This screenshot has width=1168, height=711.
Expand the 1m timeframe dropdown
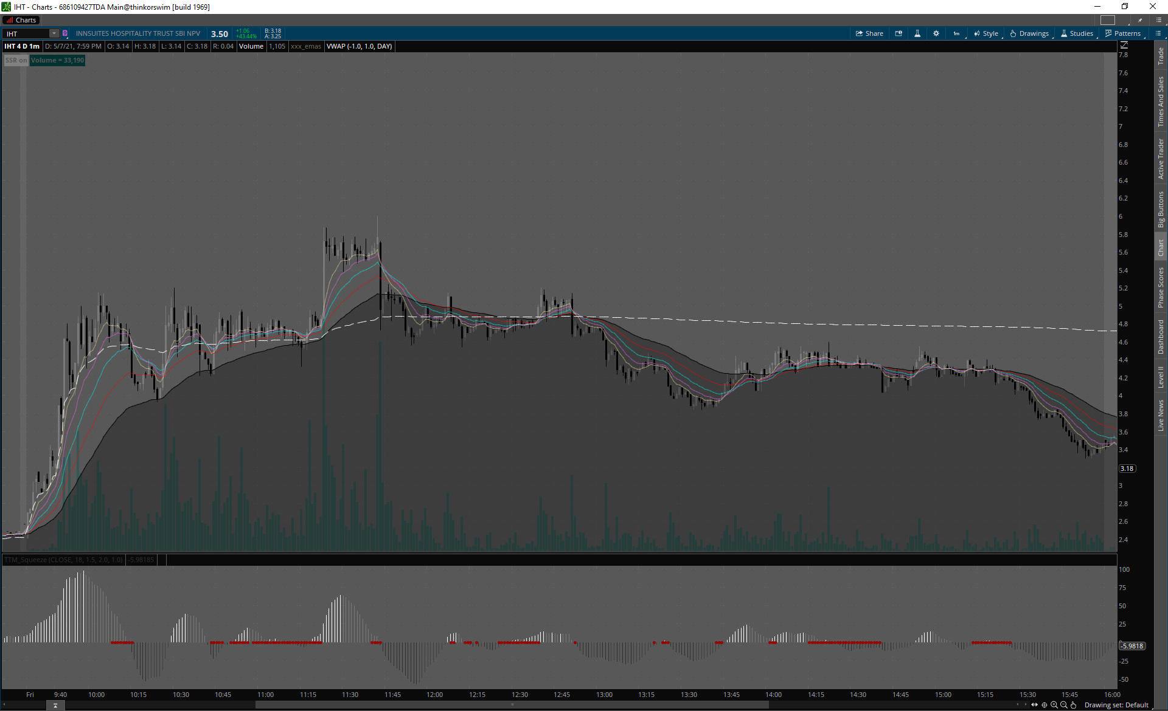coord(957,33)
